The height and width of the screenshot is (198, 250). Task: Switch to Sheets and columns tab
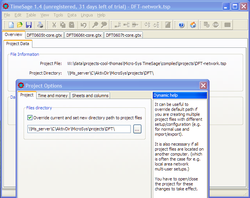pyautogui.click(x=90, y=96)
